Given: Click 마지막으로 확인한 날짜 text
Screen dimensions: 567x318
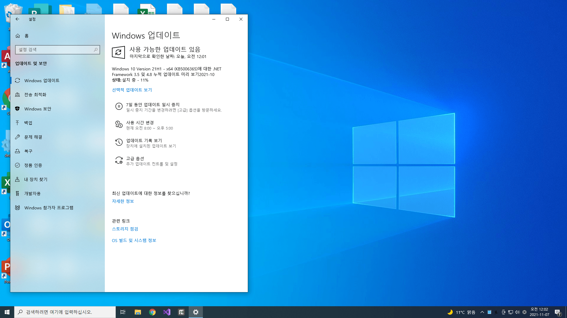Looking at the screenshot, I should (x=168, y=57).
